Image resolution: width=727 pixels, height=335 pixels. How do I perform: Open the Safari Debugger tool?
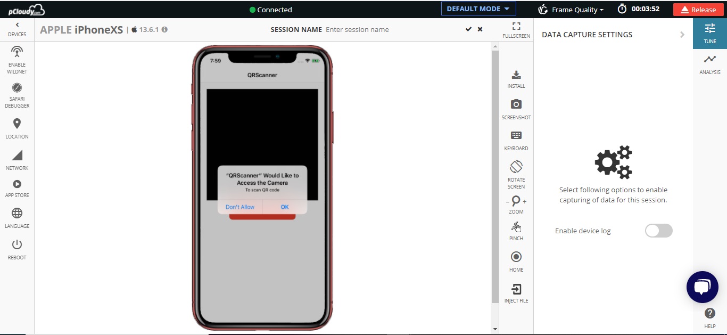click(x=17, y=95)
